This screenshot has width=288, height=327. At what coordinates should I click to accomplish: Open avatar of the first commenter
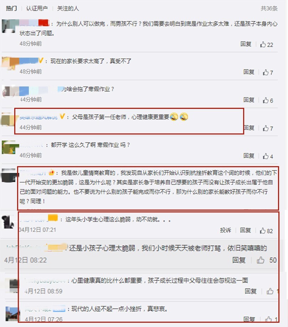point(9,26)
